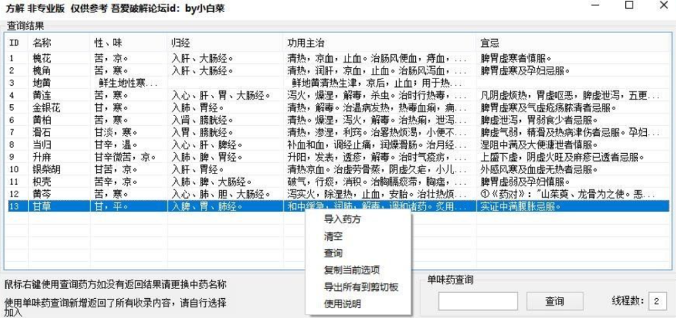676x318 pixels.
Task: Select the 当归 row in results
Action: [42, 144]
